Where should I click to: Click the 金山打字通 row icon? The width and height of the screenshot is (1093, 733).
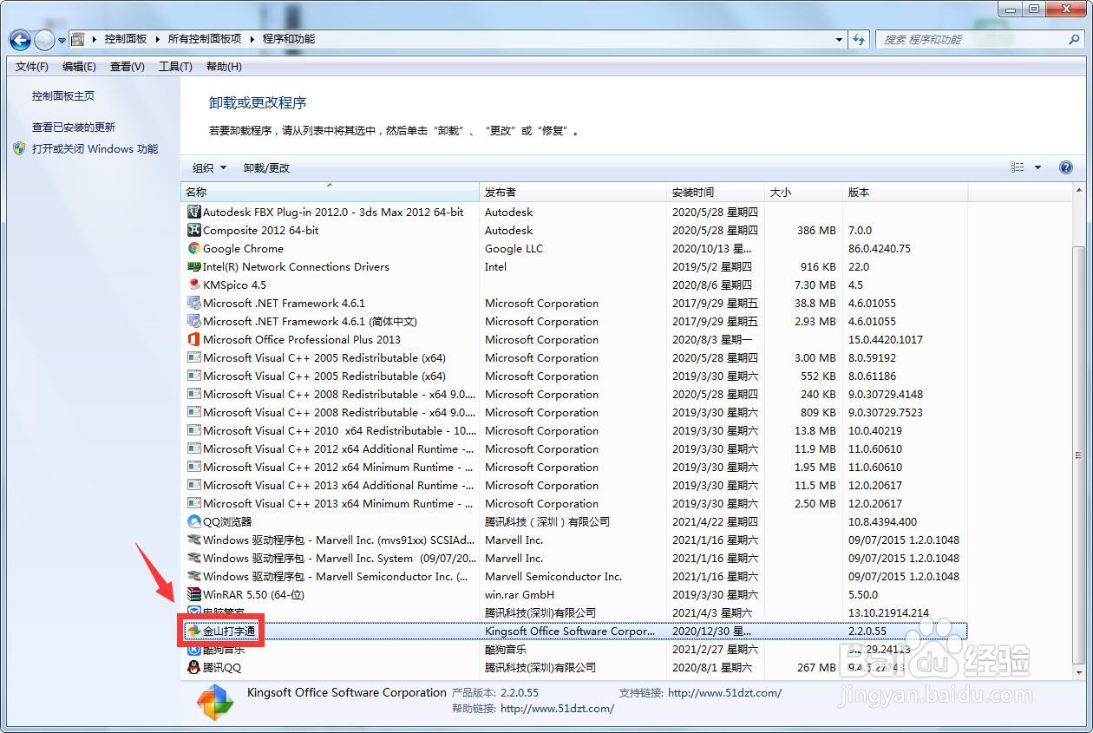194,631
